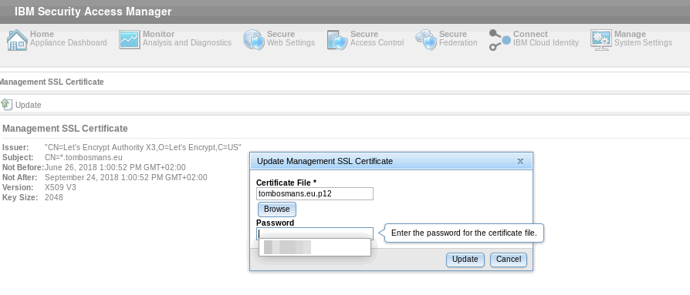
Task: Click the Secure Web Settings globe icon
Action: (x=253, y=40)
